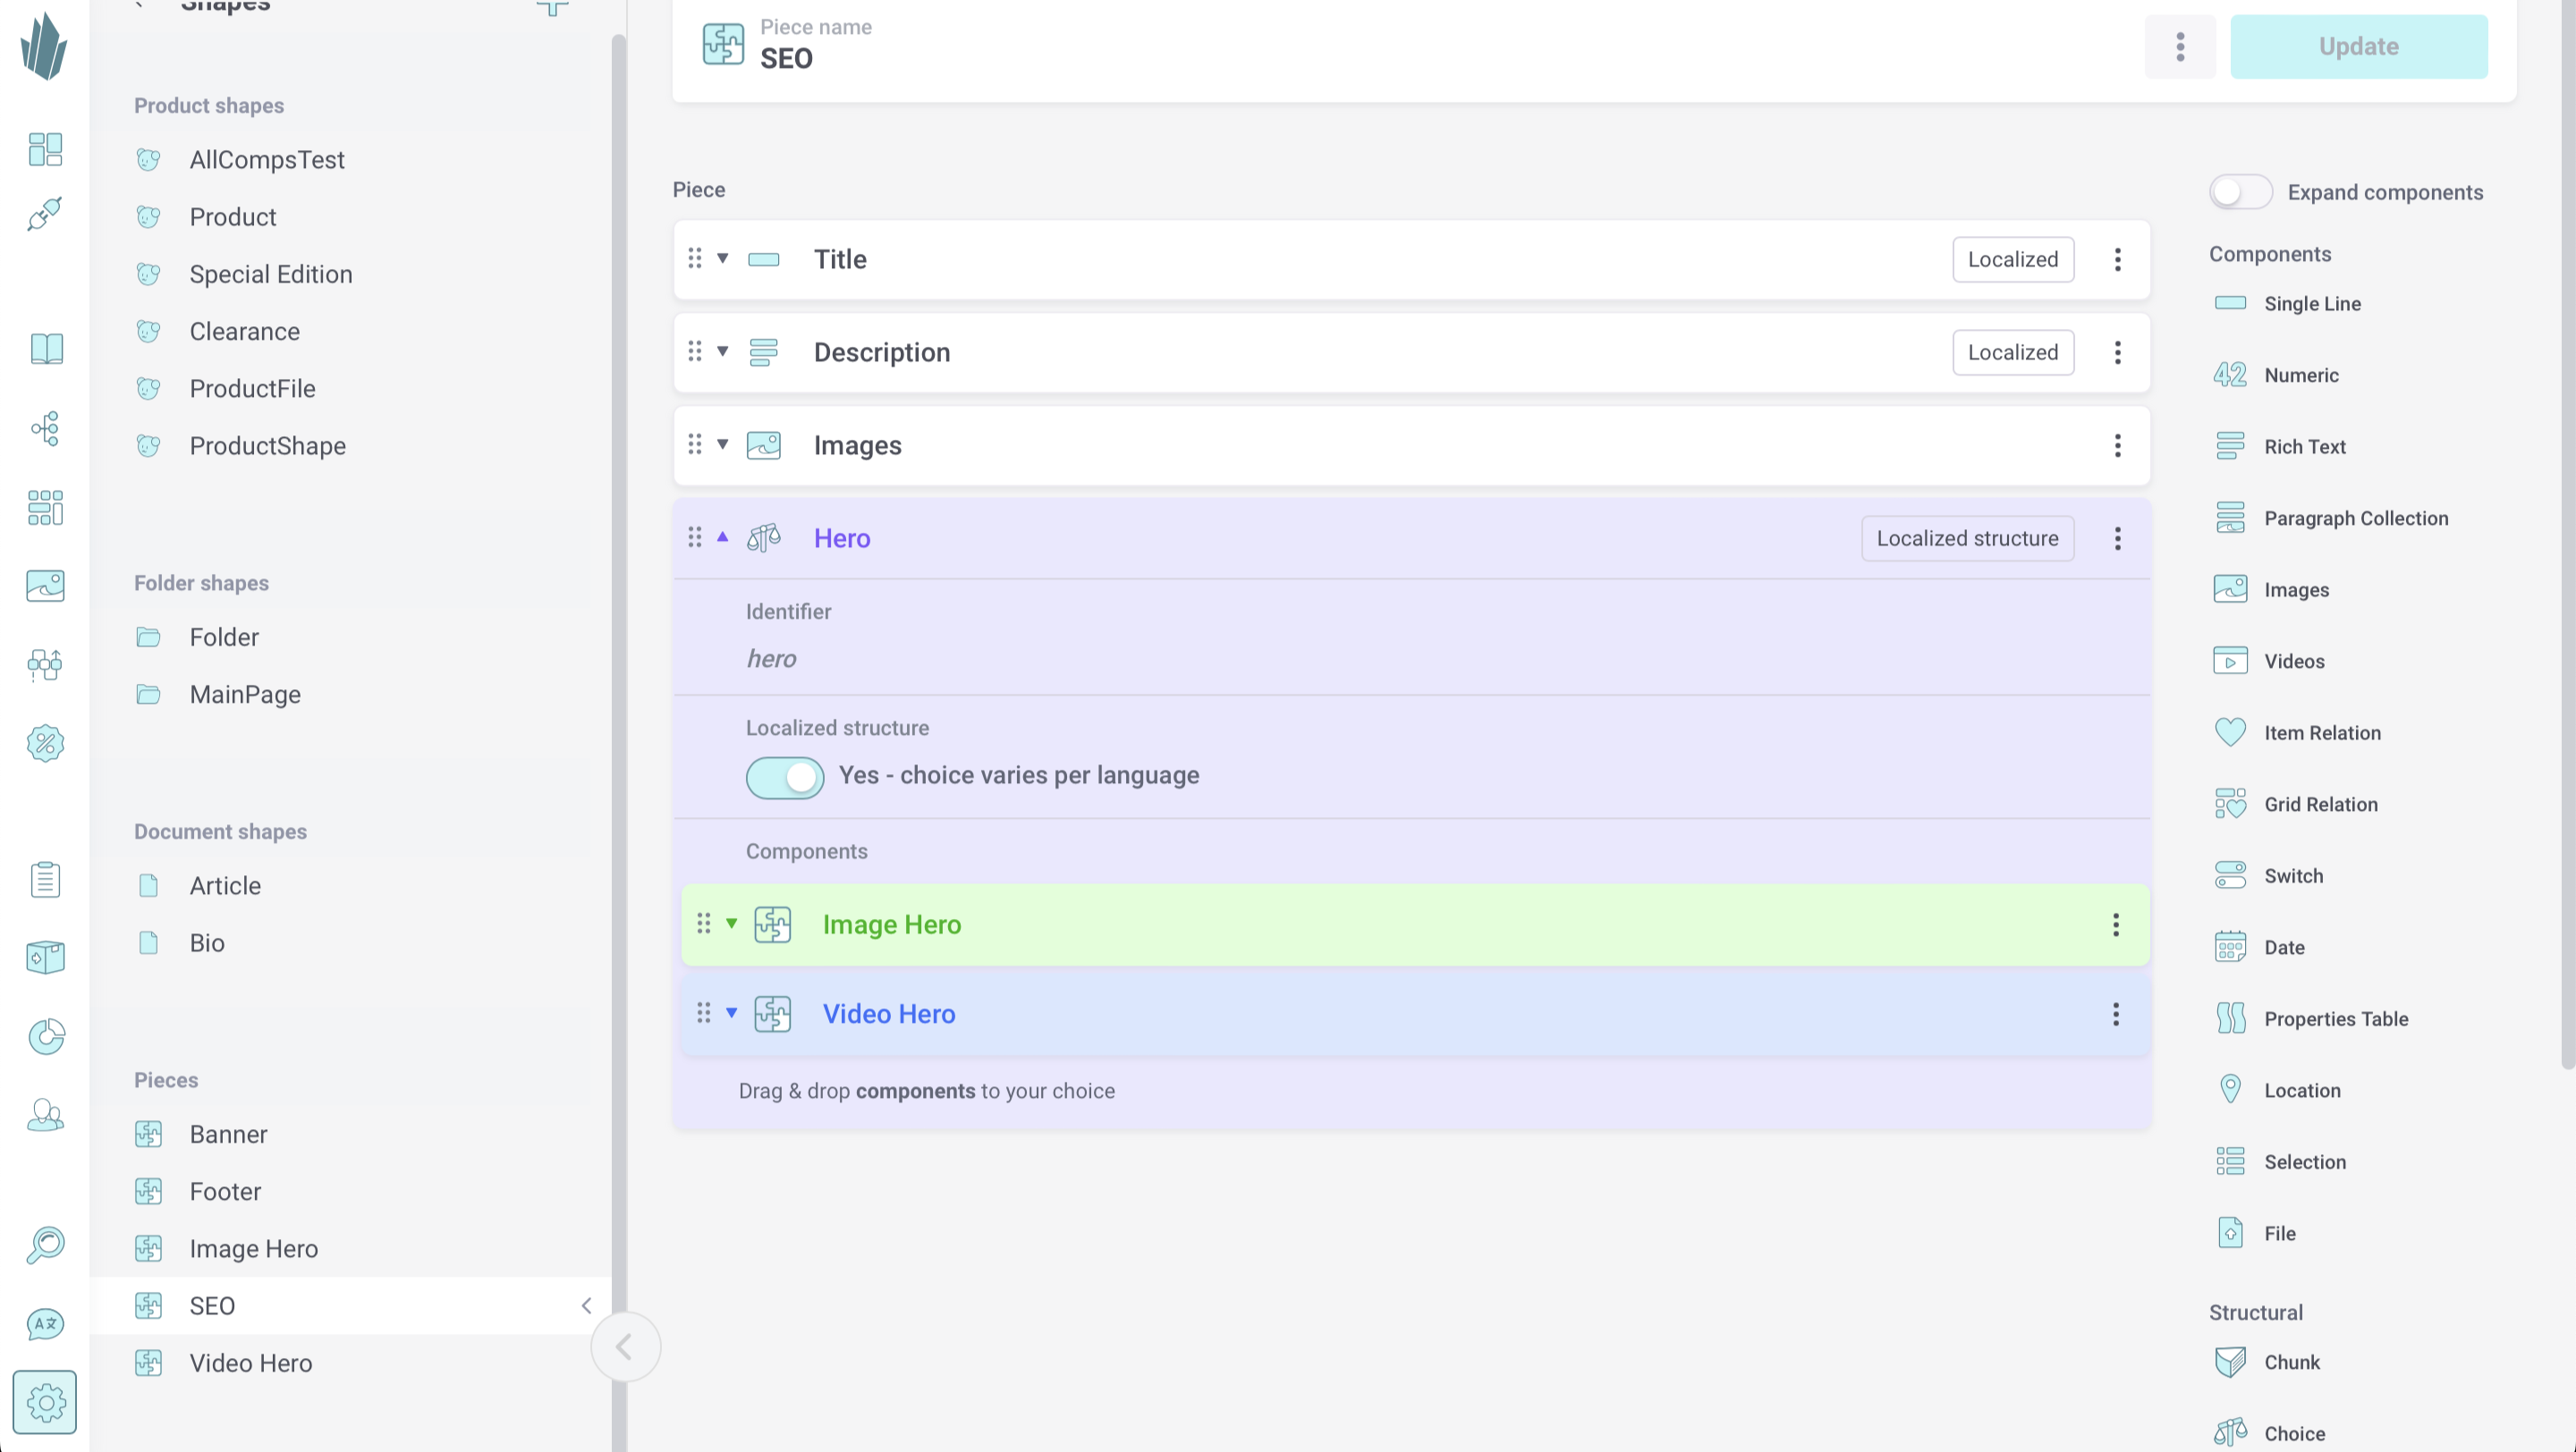Click the Grid Relation component icon
Viewport: 2576px width, 1452px height.
coord(2231,803)
